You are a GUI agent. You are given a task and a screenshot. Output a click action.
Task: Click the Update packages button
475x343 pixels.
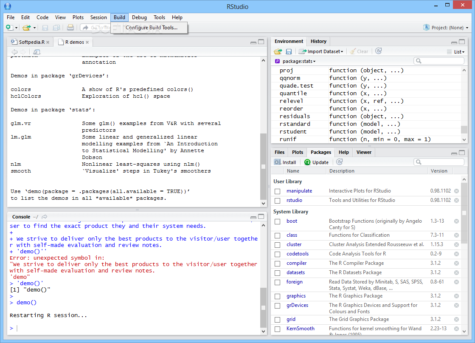pos(316,162)
